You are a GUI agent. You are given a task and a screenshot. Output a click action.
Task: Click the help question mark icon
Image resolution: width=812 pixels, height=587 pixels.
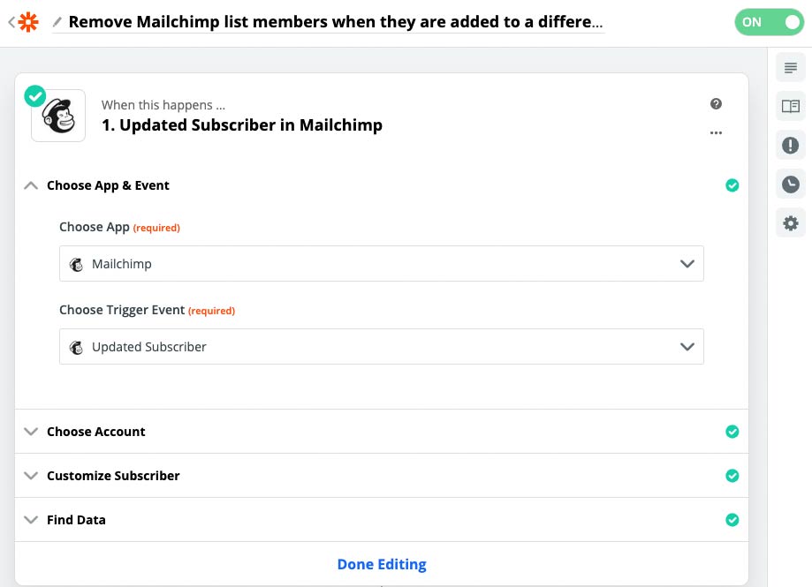coord(716,104)
